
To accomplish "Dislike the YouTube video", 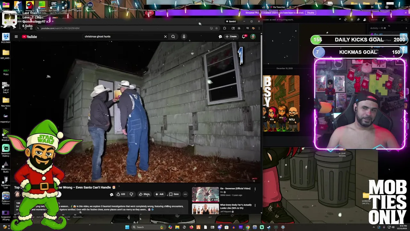I will pos(131,194).
